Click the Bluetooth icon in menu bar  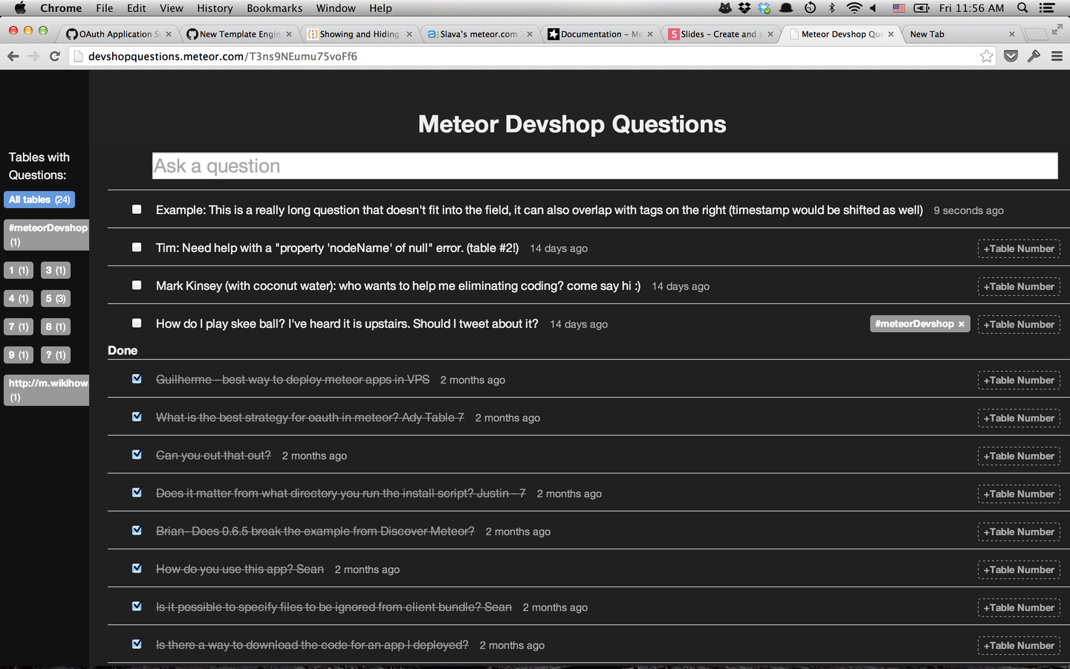coord(831,7)
